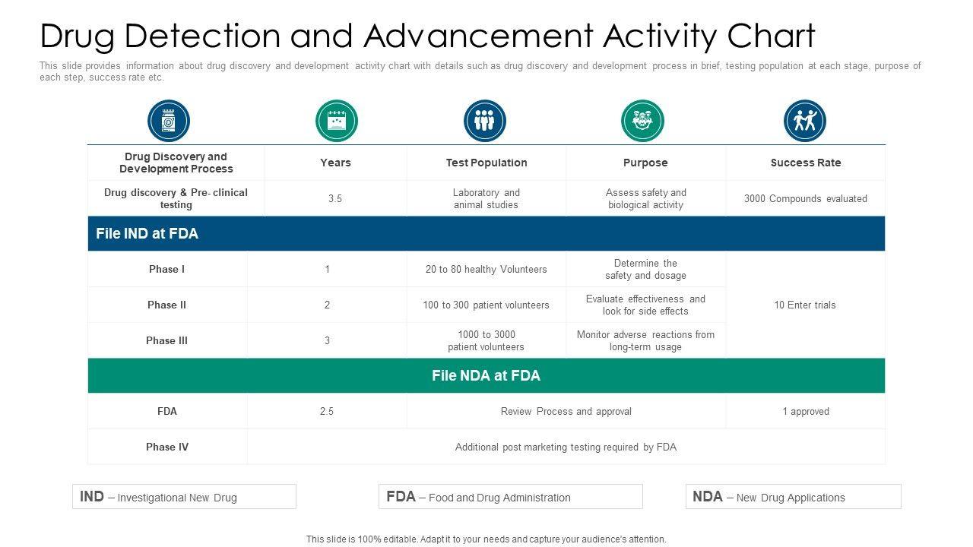This screenshot has height=547, width=973.
Task: Click the 'Phase III' row label
Action: [x=167, y=340]
